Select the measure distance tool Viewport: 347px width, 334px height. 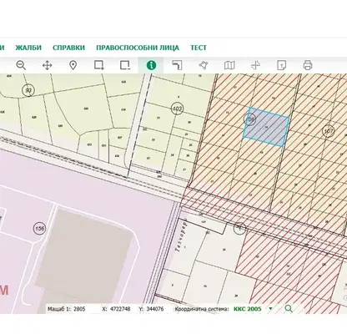tap(177, 65)
